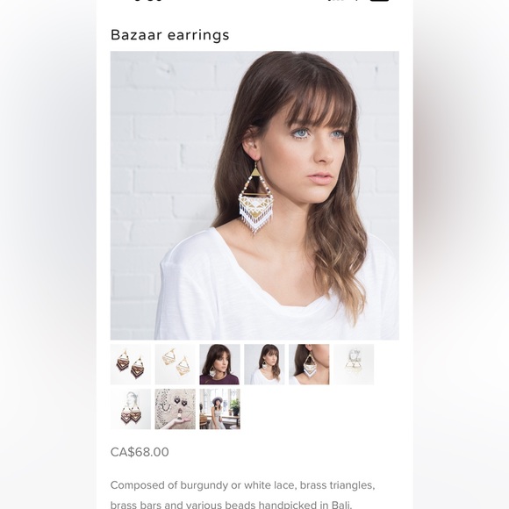Click the large Bazaar earrings product photo
The image size is (509, 509).
pos(254,196)
